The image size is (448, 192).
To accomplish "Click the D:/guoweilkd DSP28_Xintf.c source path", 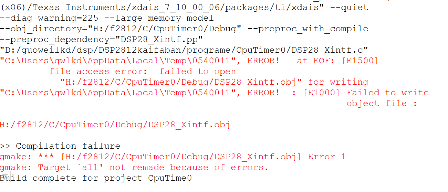I will click(184, 50).
